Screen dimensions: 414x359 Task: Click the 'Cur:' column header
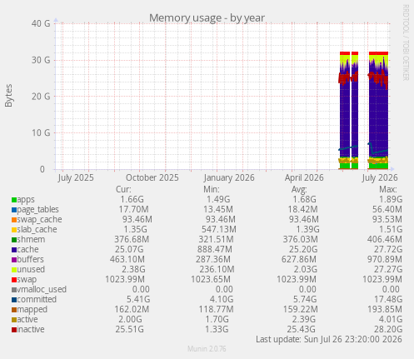pos(123,190)
